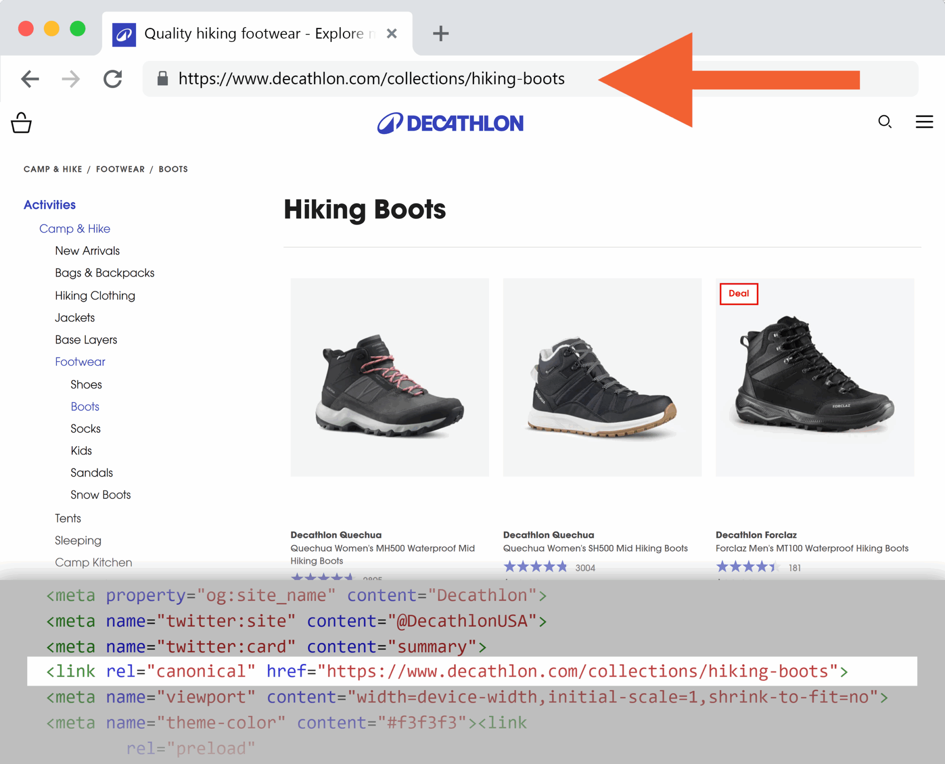Click the theme-color meta tag line
Screen dimensions: 945x764
[286, 723]
